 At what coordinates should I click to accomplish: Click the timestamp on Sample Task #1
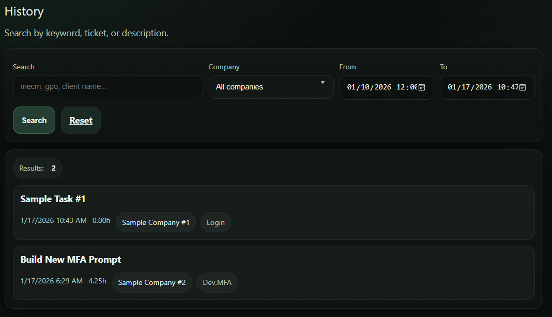pos(53,220)
